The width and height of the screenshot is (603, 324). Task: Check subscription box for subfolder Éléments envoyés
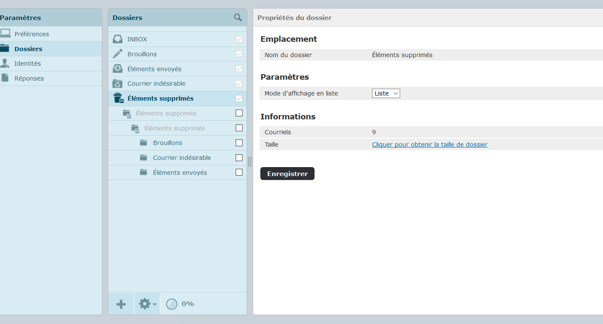pos(239,172)
